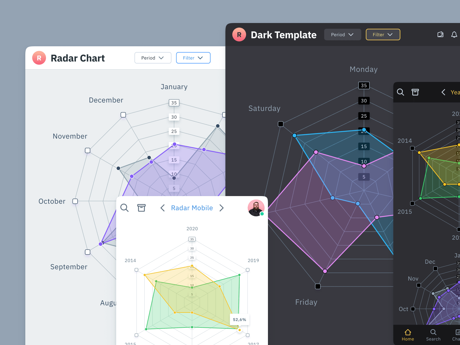Click the R logo next to Radar Chart title
460x345 pixels.
tap(39, 58)
